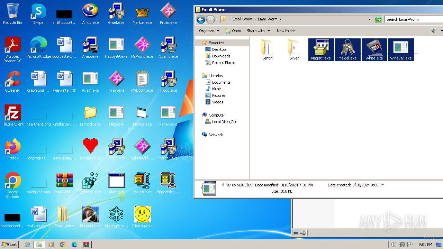This screenshot has height=249, width=443.
Task: Select the Pikachu.exe desktop icon
Action: click(142, 217)
